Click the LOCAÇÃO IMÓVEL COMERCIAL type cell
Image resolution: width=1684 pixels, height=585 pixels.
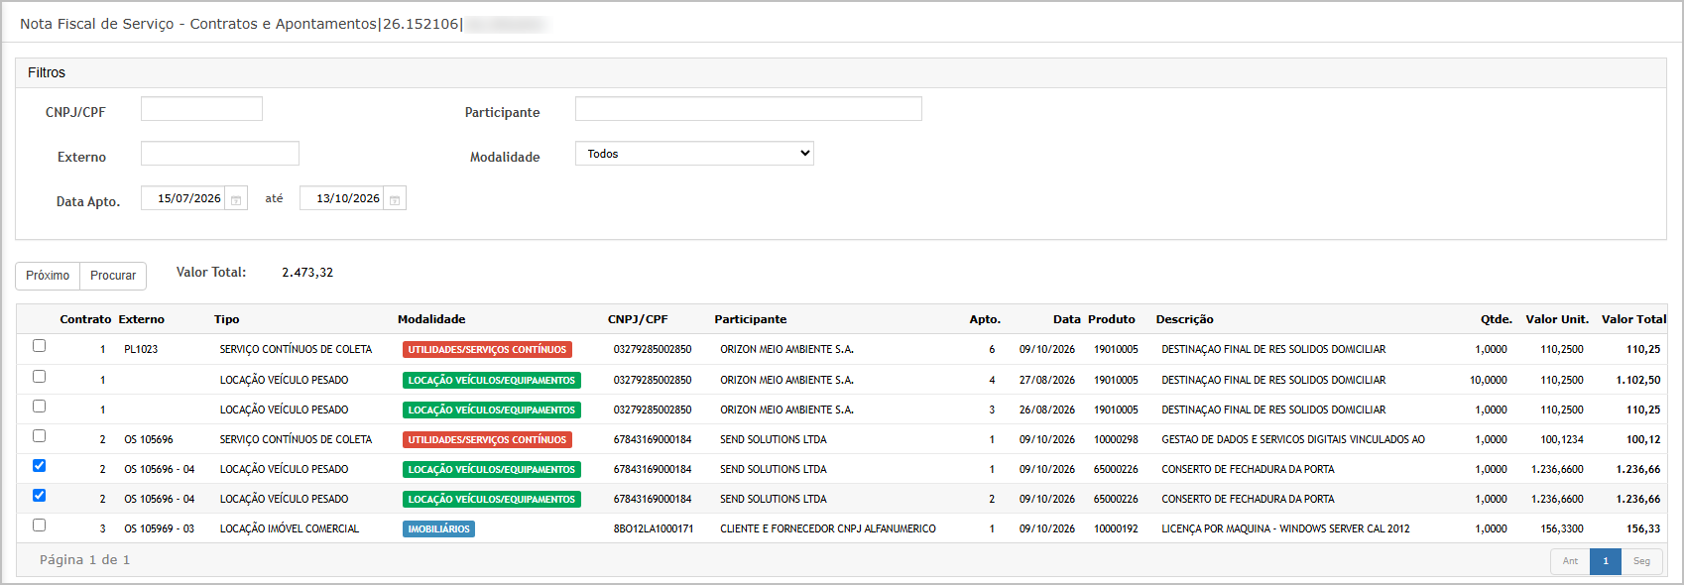click(x=290, y=529)
